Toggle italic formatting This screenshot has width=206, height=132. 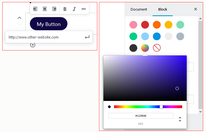click(74, 9)
